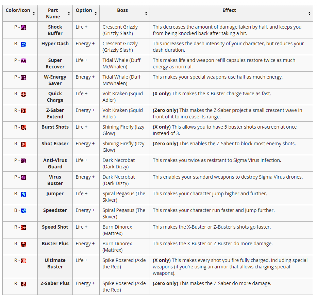Click the Quick Charge part icon
Image resolution: width=317 pixels, height=299 pixels.
point(23,94)
